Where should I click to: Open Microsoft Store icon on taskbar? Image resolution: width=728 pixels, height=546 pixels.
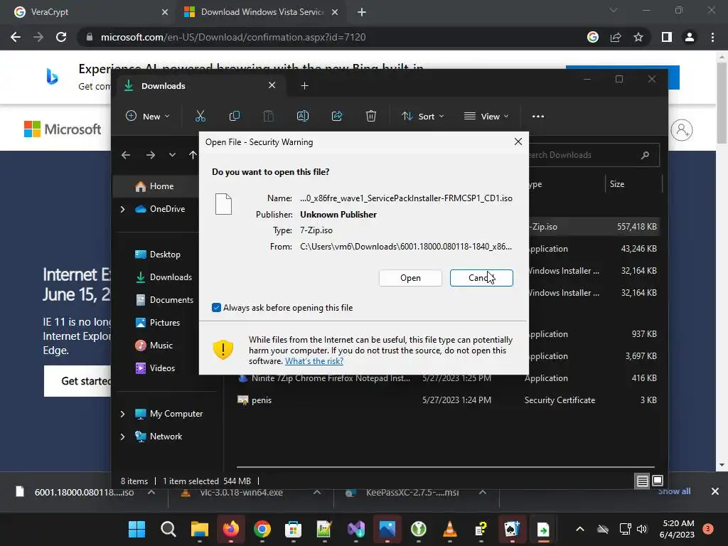pos(293,529)
